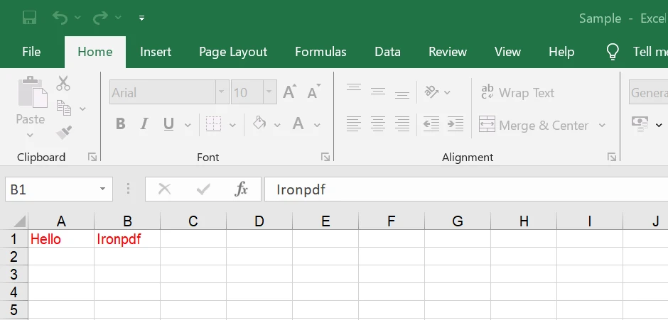Click the Save icon in title bar
Image resolution: width=668 pixels, height=320 pixels.
click(x=29, y=18)
